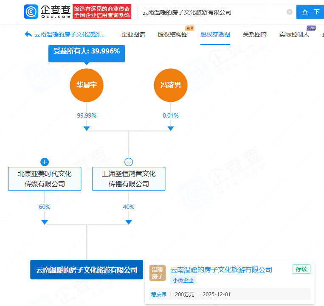Viewport: 324px width, 306px height.
Task: Click into the company search input field
Action: pyautogui.click(x=212, y=12)
